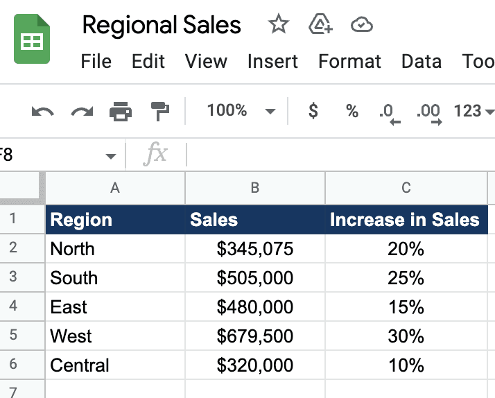495x398 pixels.
Task: Open the 123 more formats dropdown
Action: [x=474, y=111]
